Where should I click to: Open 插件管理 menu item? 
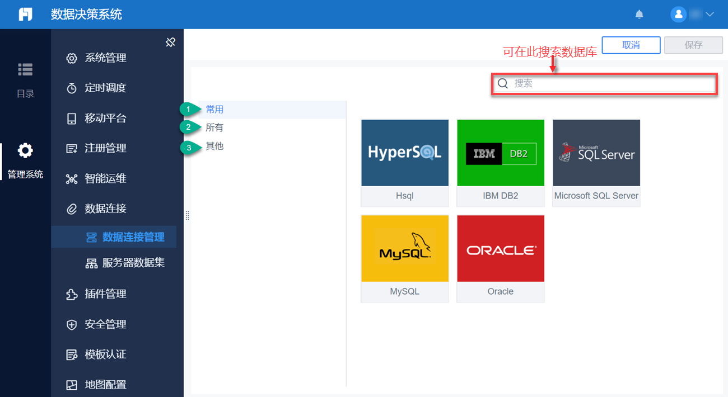pyautogui.click(x=105, y=294)
